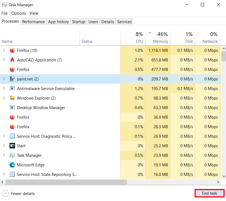Viewport: 226px width, 201px height.
Task: Click the Windows Explorer folder icon
Action: click(x=12, y=98)
